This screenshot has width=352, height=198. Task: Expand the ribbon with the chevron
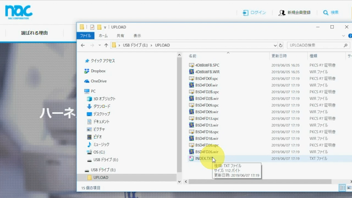(x=343, y=36)
